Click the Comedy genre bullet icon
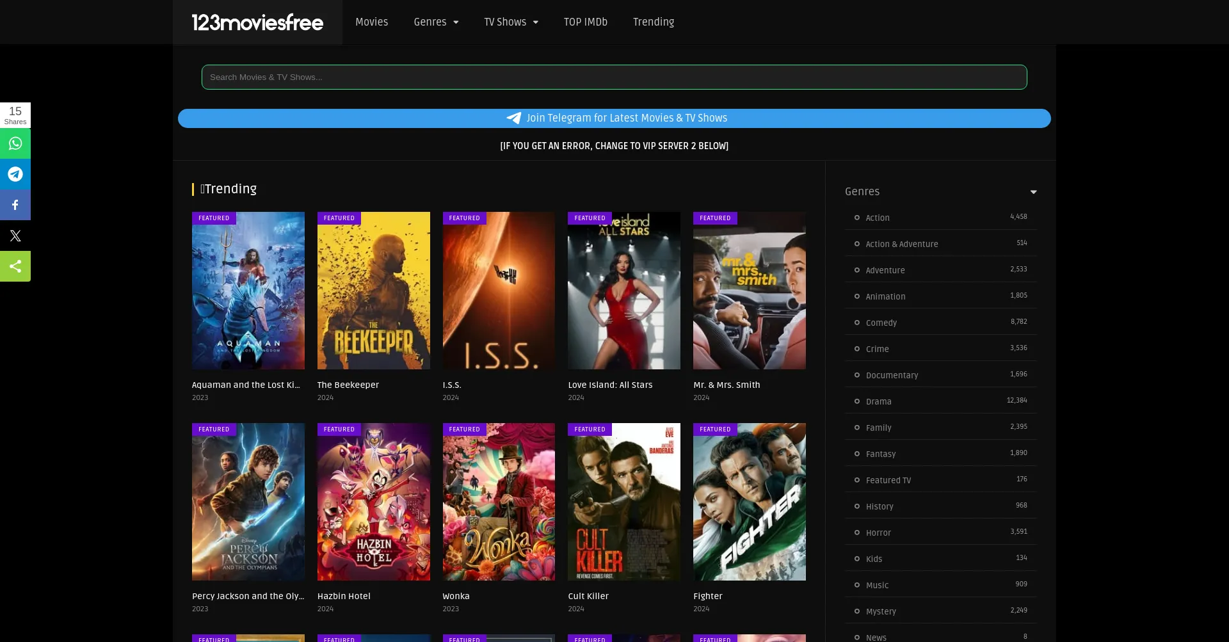1229x642 pixels. pyautogui.click(x=857, y=323)
